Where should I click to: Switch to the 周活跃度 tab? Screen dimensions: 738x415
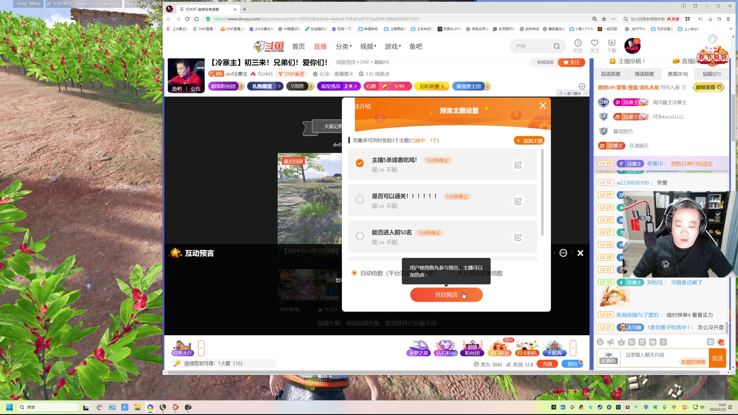[x=644, y=74]
